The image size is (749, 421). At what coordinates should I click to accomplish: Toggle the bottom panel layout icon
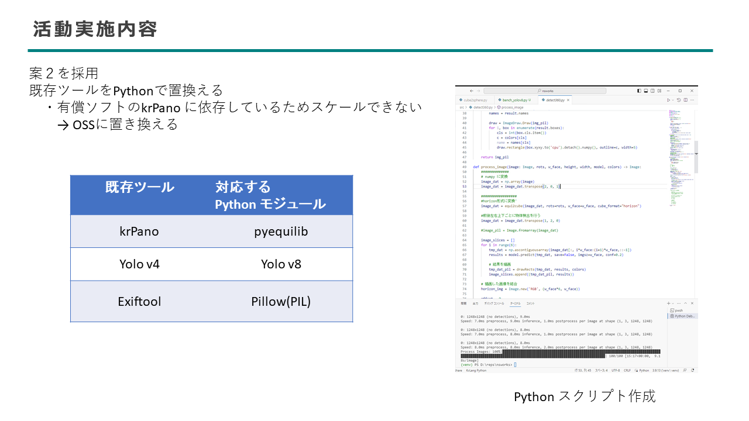(x=646, y=91)
